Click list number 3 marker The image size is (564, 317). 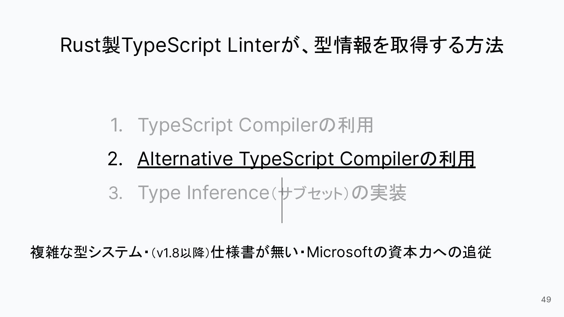point(115,193)
